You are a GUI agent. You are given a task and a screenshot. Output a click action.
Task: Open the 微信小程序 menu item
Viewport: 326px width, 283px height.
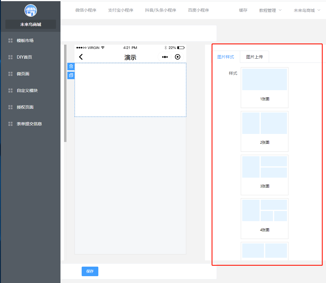coord(86,10)
